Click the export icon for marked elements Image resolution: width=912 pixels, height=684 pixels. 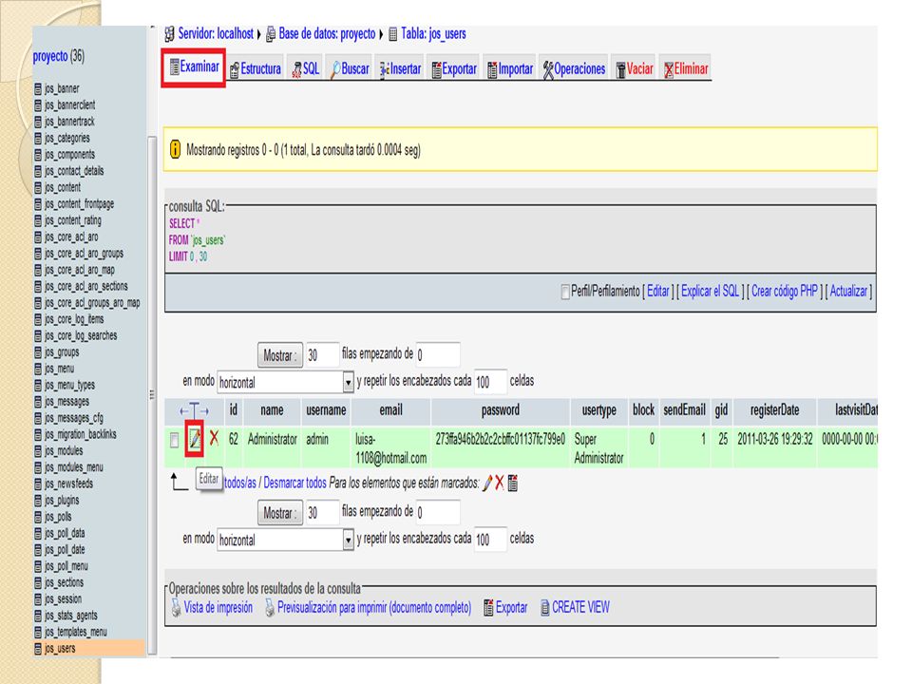512,483
